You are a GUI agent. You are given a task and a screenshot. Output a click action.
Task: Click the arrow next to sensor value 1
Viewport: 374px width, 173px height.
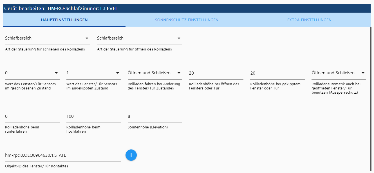118,73
